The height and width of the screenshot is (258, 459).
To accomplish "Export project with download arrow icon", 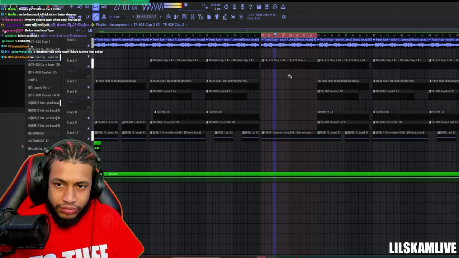I will tap(283, 7).
